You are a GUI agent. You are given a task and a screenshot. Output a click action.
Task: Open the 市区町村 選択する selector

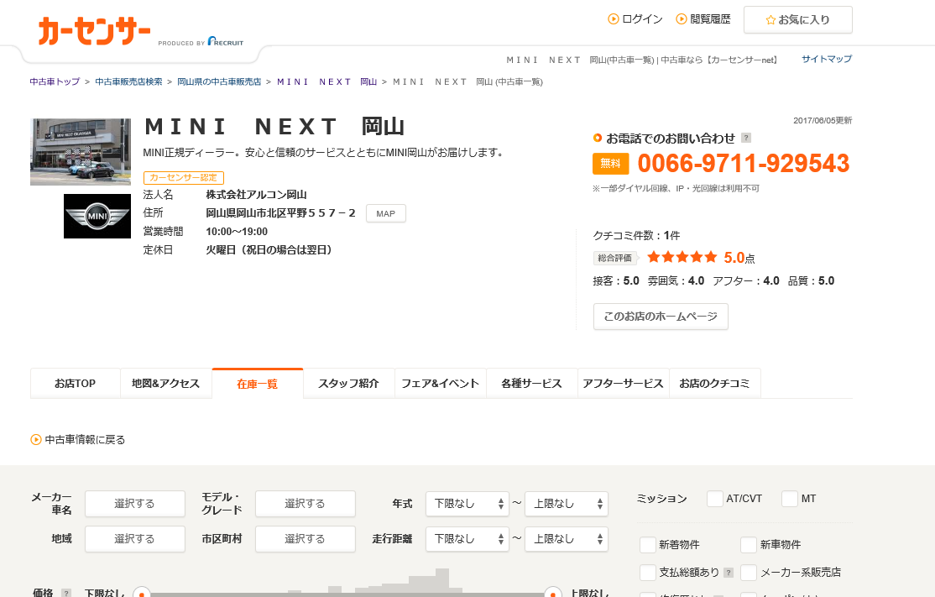[x=306, y=539]
